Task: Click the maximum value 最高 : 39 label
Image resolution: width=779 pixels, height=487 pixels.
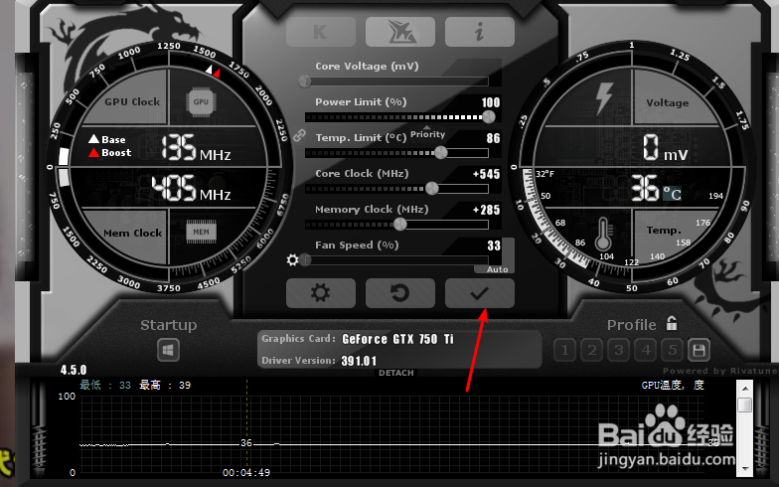Action: coord(165,386)
